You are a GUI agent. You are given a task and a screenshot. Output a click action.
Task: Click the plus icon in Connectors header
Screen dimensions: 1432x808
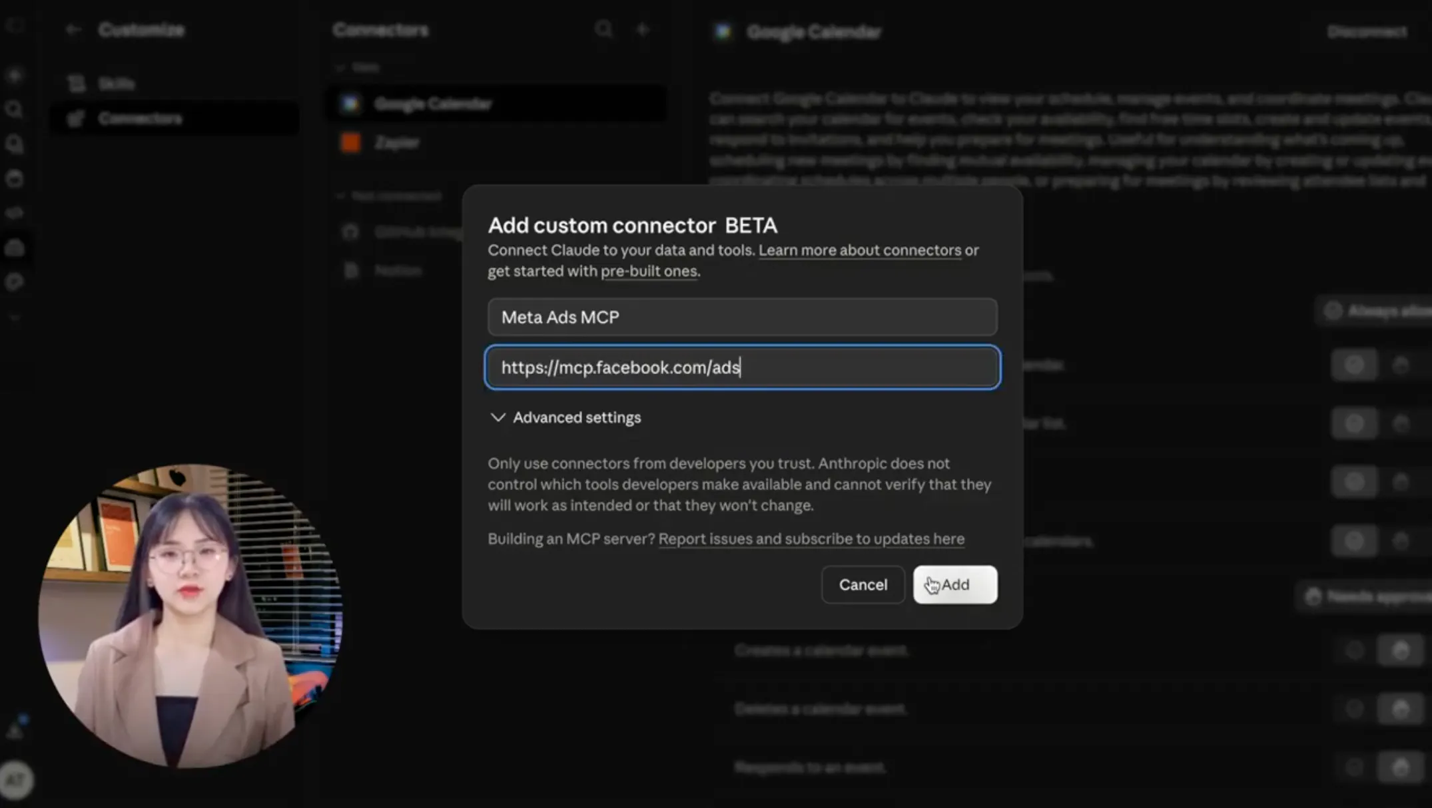[x=642, y=29]
